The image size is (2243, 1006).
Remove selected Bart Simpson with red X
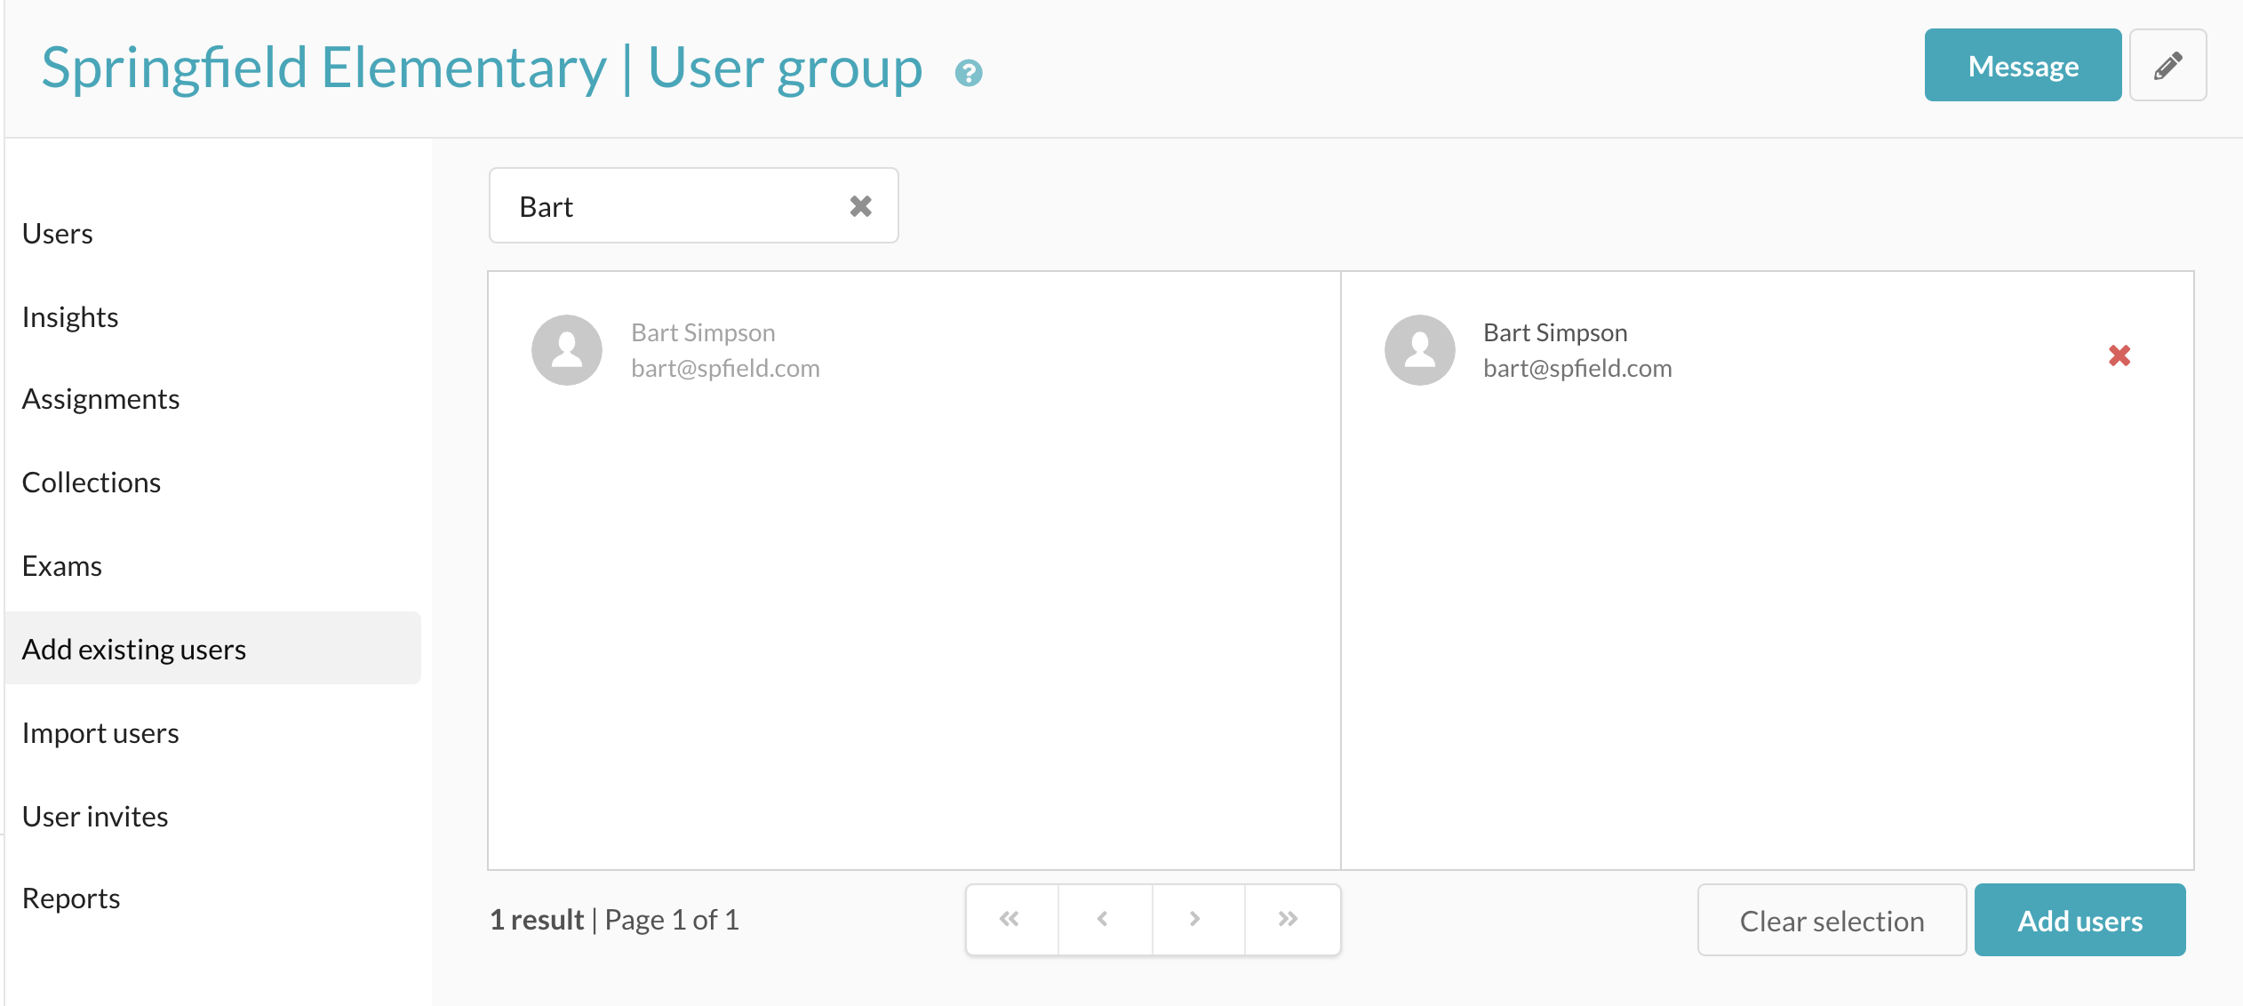pos(2119,355)
